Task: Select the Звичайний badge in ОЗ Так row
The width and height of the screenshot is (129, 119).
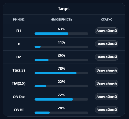Action: point(107,97)
